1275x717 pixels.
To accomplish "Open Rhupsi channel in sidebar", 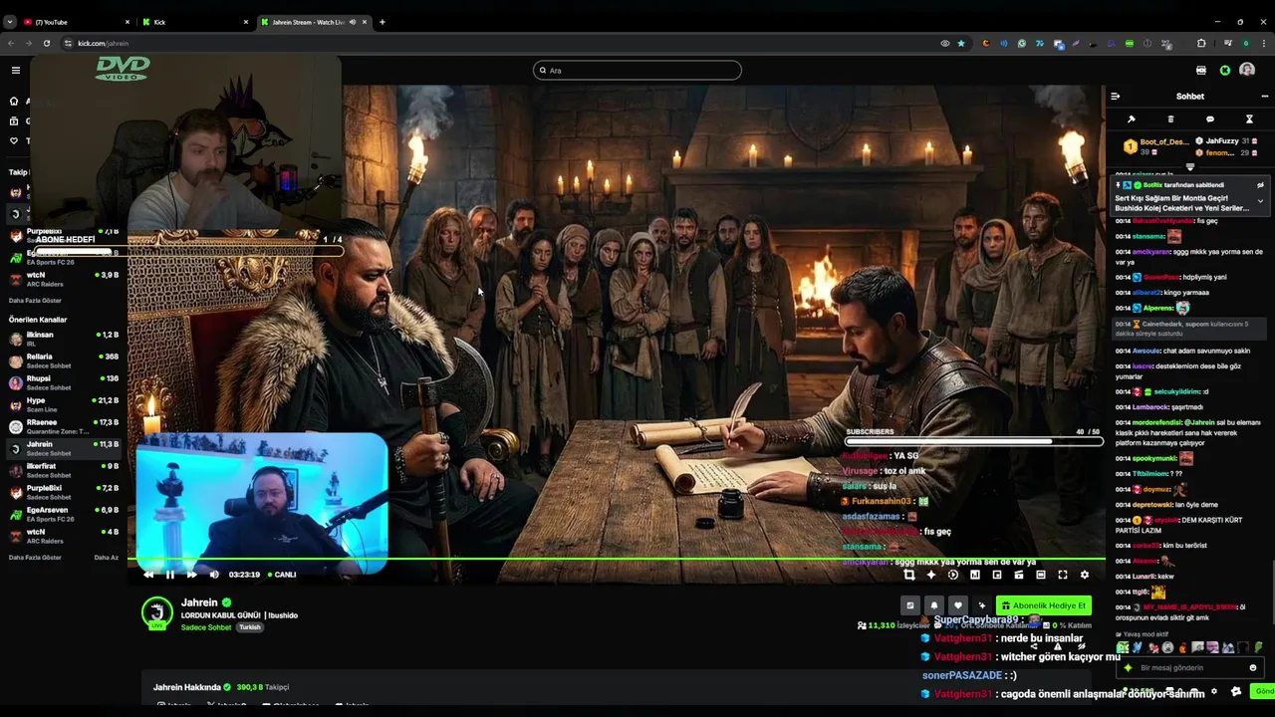I will [x=64, y=382].
